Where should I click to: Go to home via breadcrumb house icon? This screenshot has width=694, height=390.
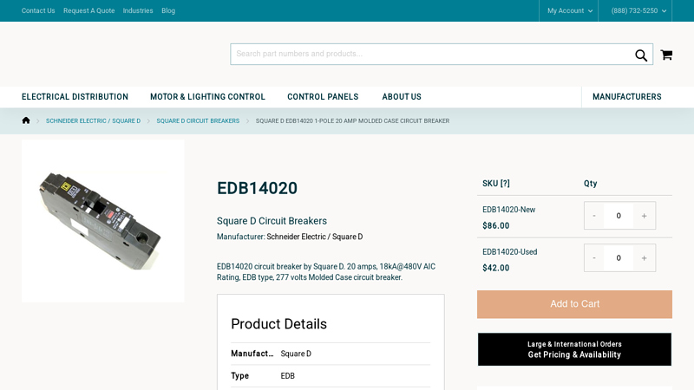[x=26, y=120]
